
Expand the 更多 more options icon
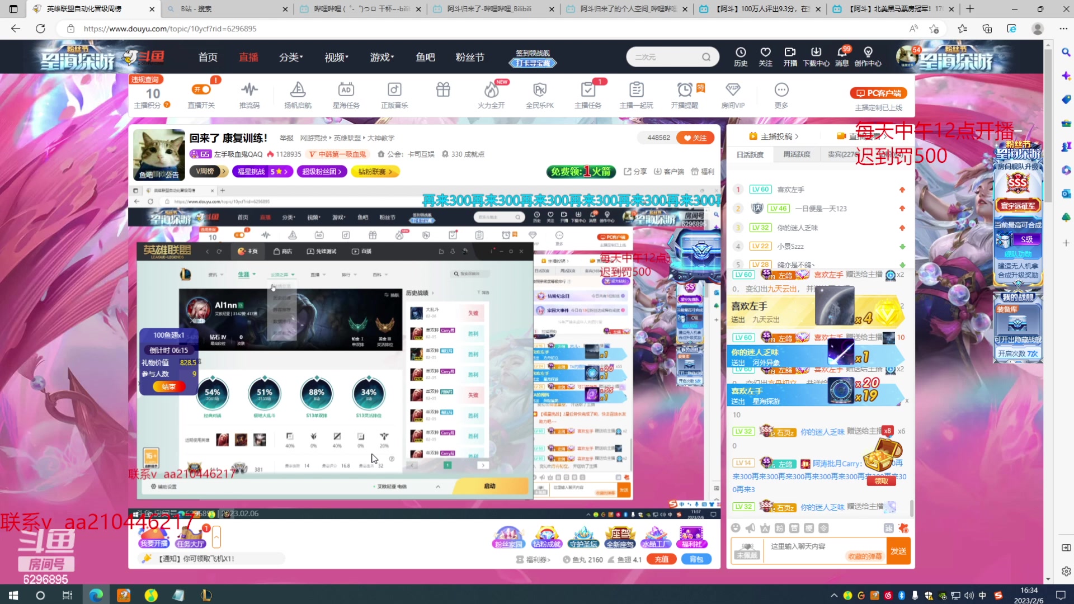(781, 95)
